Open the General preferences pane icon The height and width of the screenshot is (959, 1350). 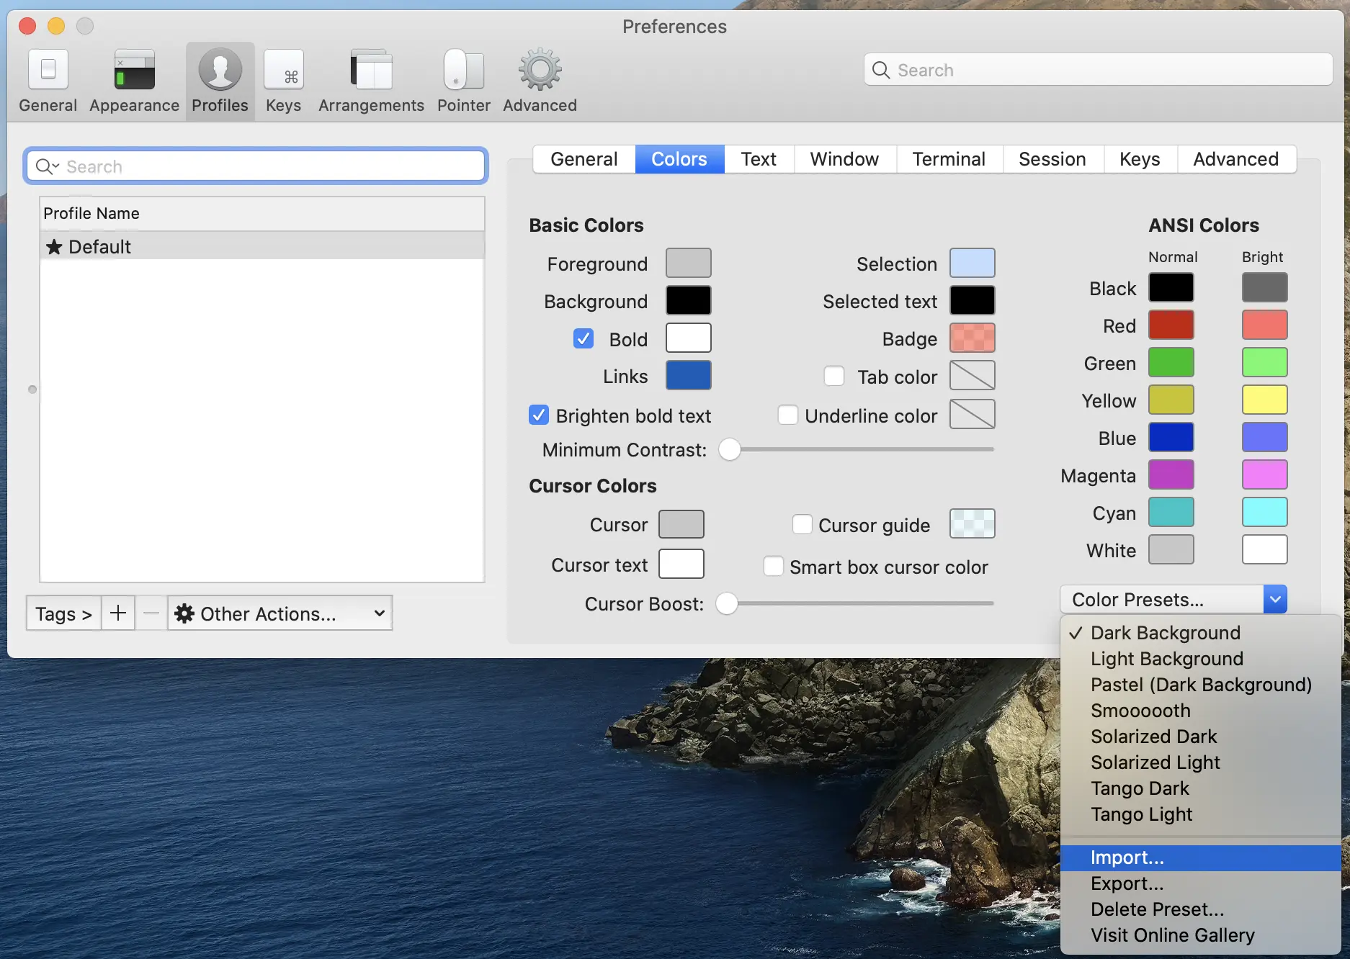(48, 71)
